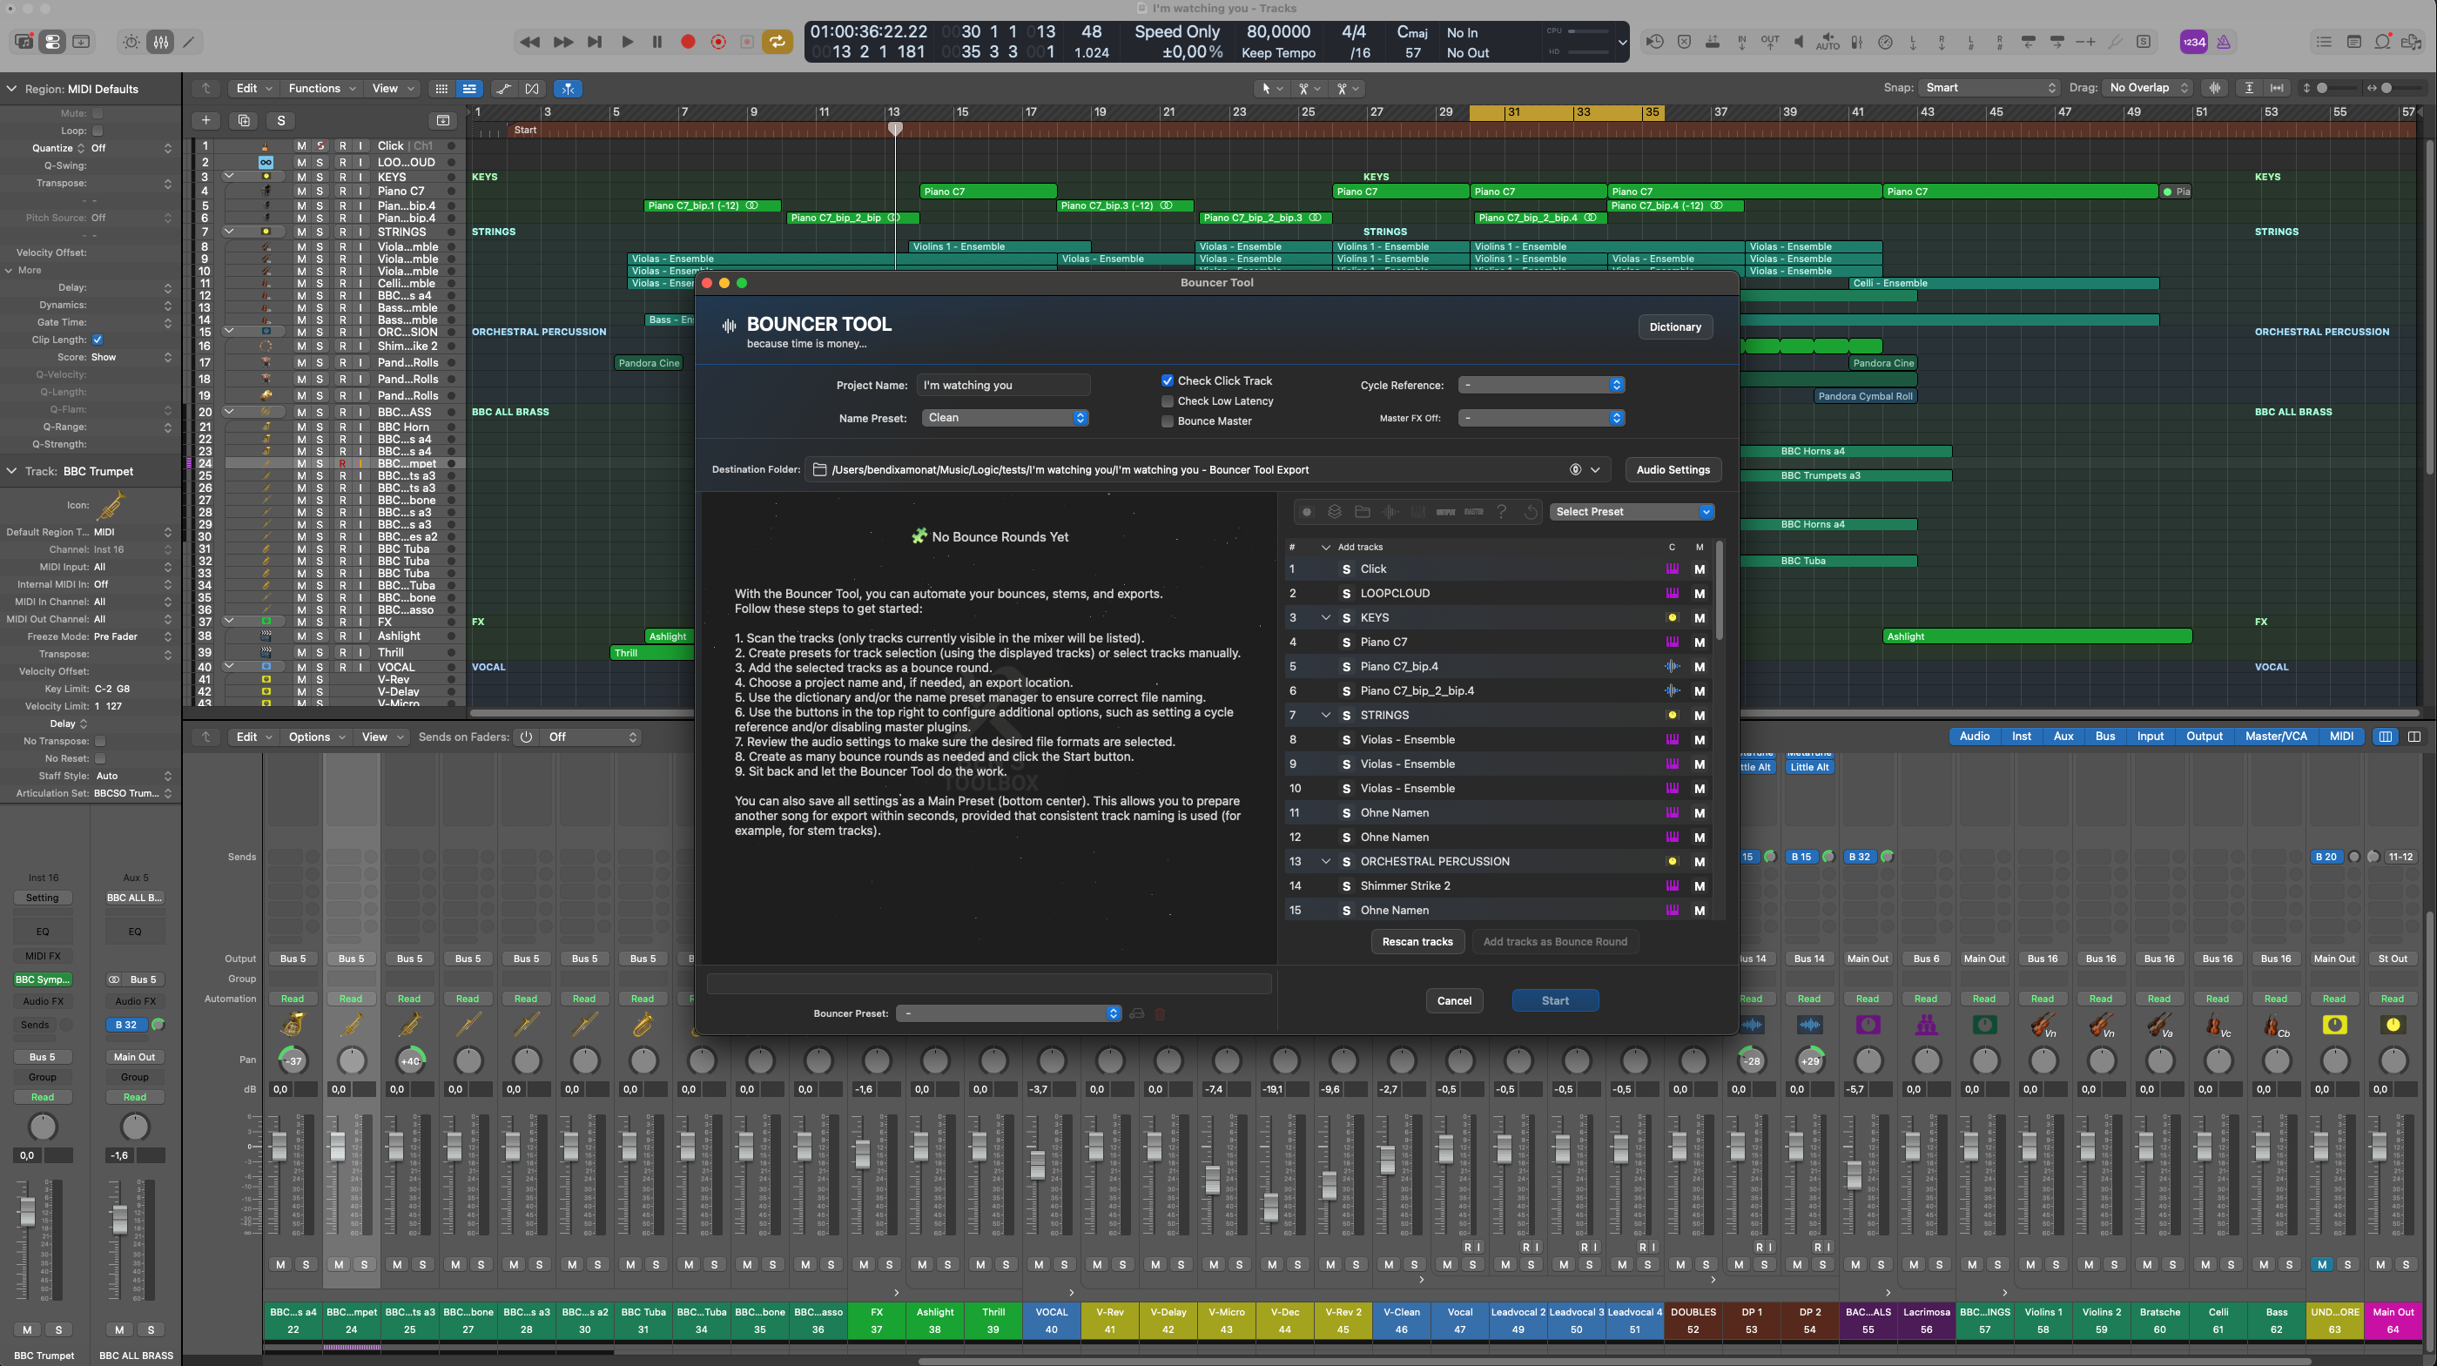Toggle the Inspector button in control bar
The image size is (2437, 1366).
click(52, 42)
